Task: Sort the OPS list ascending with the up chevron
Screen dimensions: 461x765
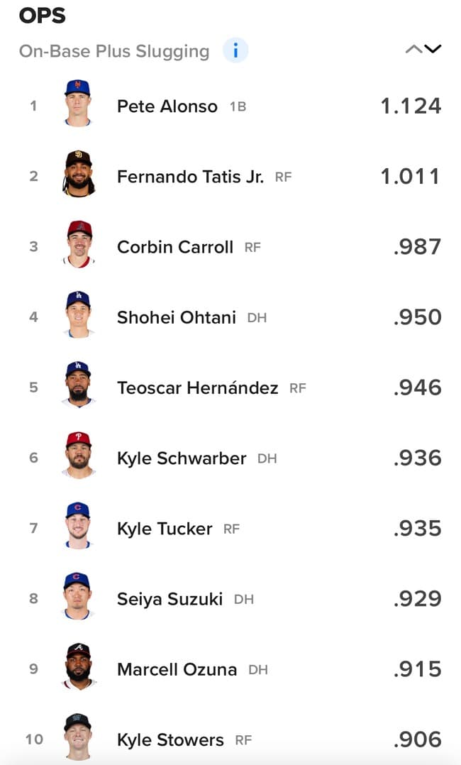Action: 415,48
